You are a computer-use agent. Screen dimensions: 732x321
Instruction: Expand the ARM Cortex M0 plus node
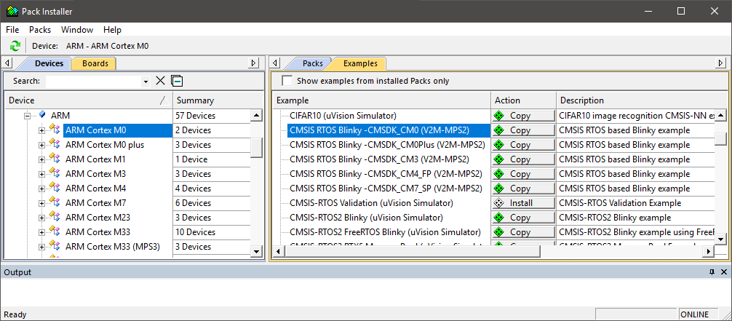point(42,145)
